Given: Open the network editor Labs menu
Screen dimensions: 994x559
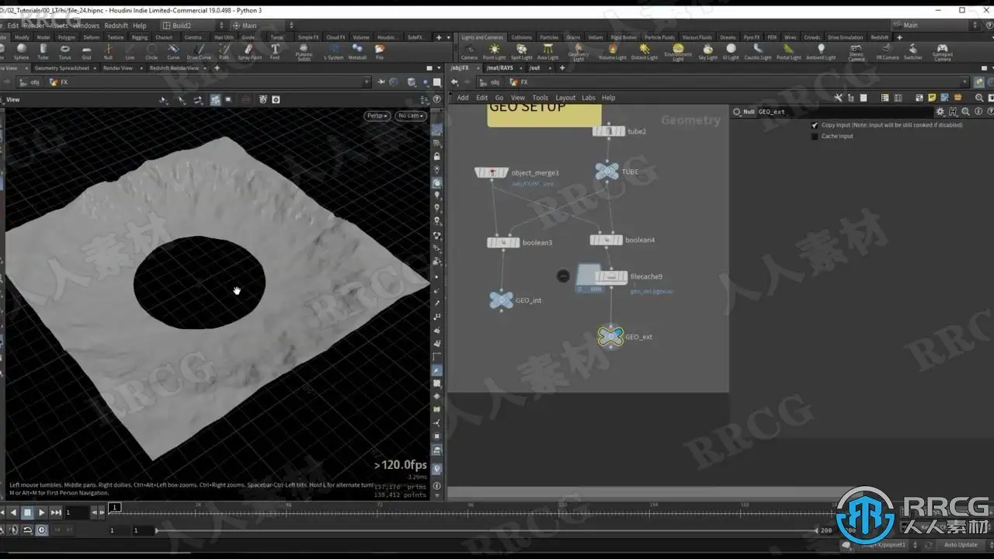Looking at the screenshot, I should [x=589, y=98].
